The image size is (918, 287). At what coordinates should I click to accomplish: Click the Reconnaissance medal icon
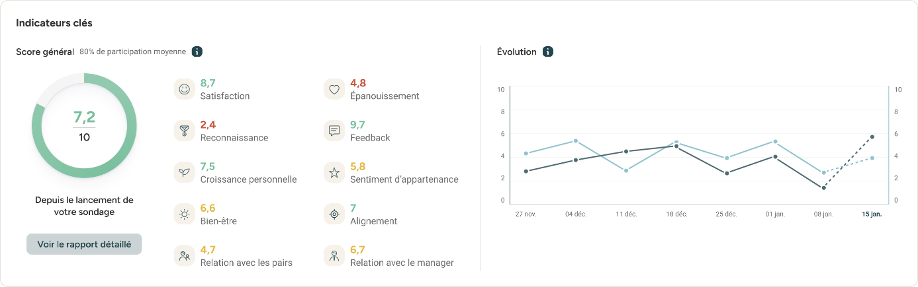coord(184,131)
